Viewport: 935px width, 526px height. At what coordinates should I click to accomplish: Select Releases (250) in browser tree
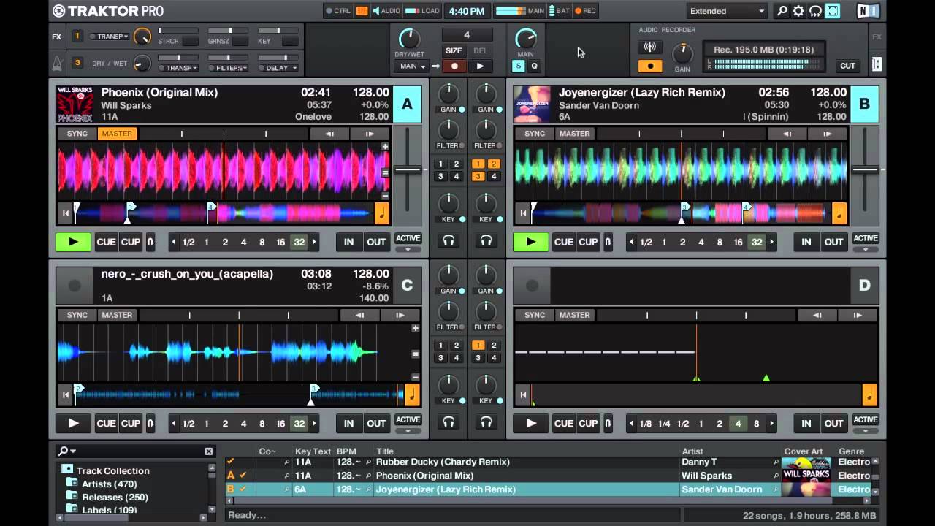pyautogui.click(x=115, y=497)
